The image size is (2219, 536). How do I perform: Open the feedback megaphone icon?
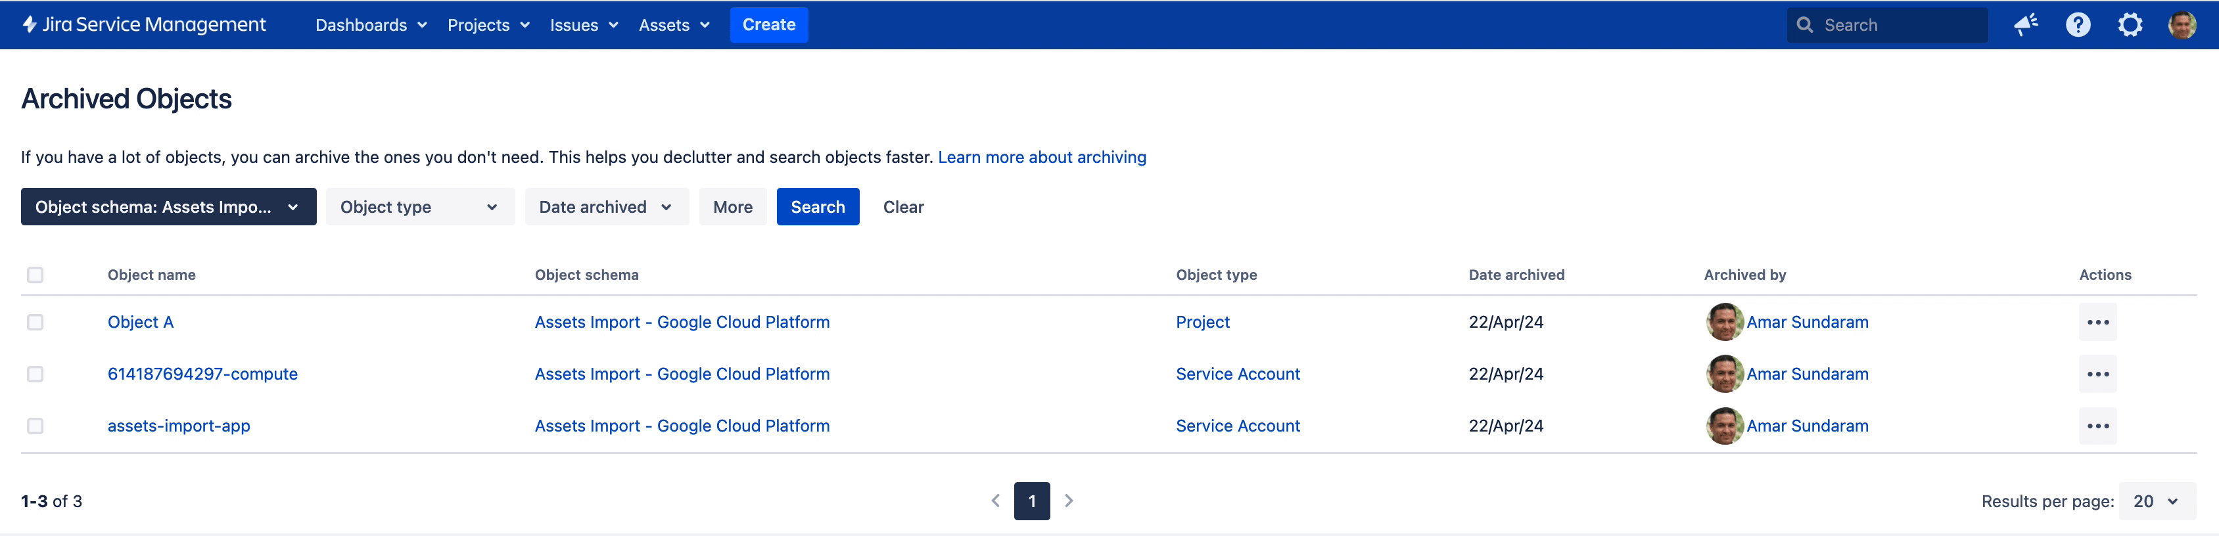point(2026,25)
